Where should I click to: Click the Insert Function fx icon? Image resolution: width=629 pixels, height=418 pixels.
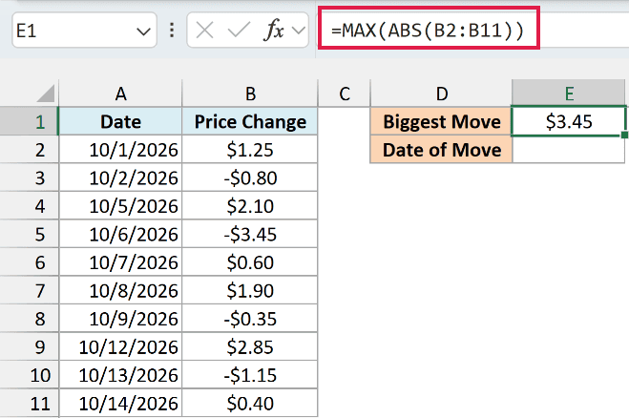[x=274, y=31]
